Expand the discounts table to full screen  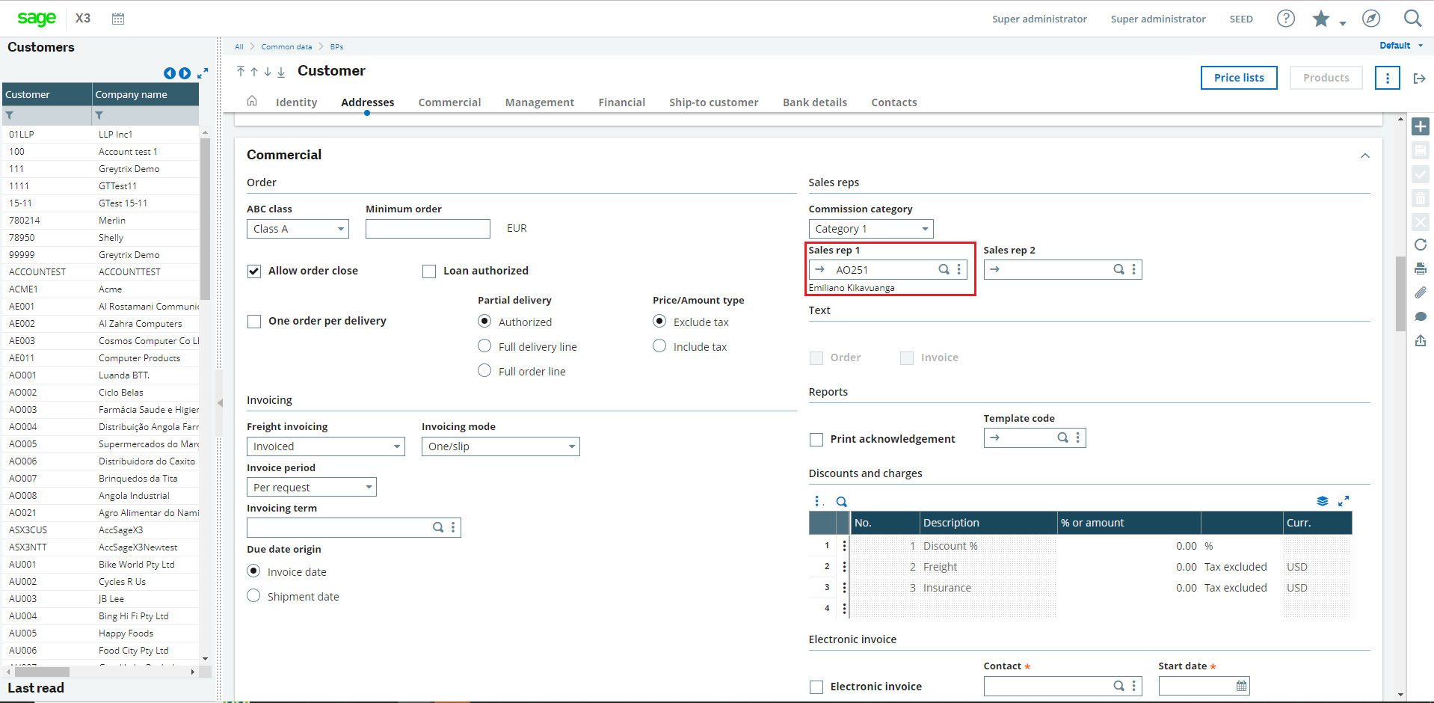(1344, 501)
